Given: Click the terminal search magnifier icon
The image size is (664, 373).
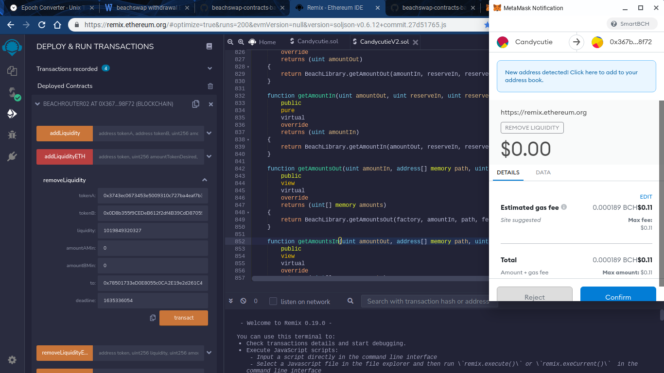Looking at the screenshot, I should click(350, 301).
